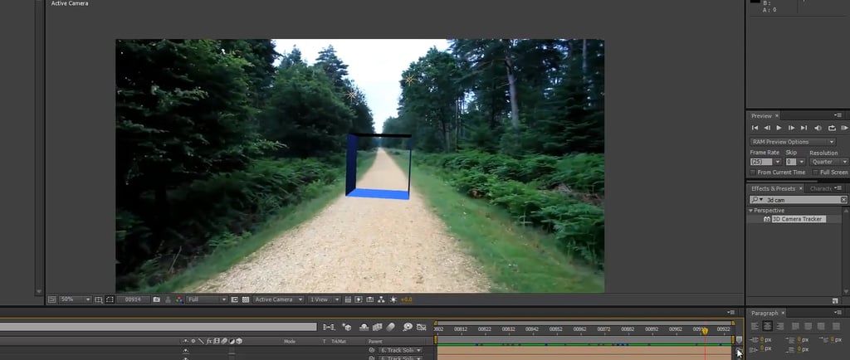Viewport: 850px width, 360px height.
Task: Click Brainstorm icon in timeline
Action: click(x=407, y=327)
